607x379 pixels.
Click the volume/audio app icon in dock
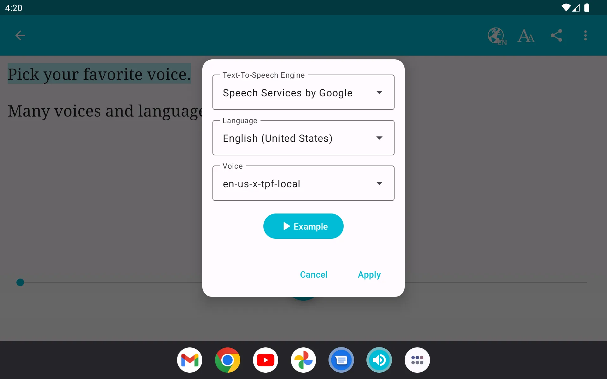pos(378,360)
